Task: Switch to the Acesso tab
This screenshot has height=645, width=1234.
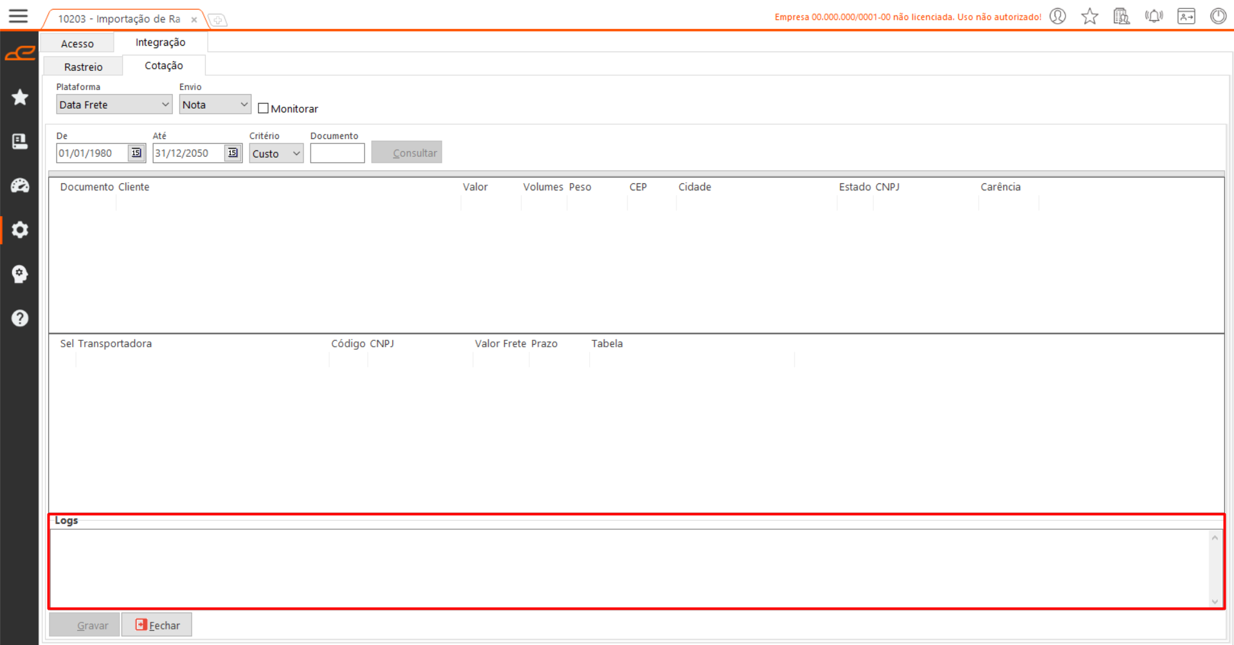Action: [x=77, y=44]
